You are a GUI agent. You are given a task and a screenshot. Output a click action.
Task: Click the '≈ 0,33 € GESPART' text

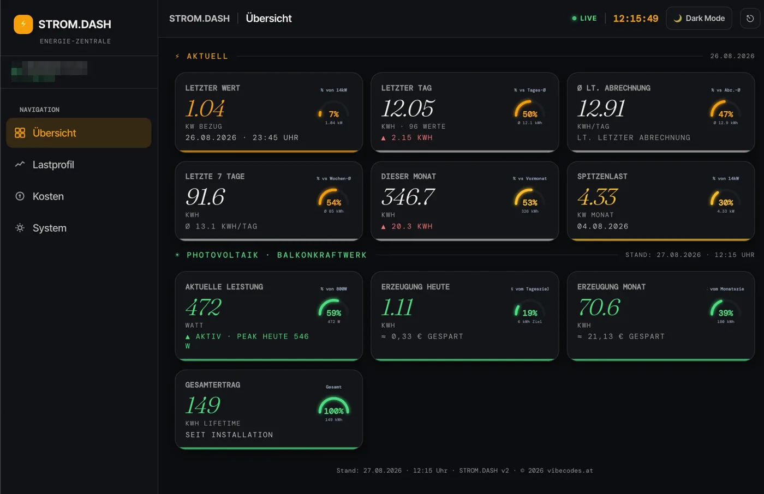tap(422, 337)
